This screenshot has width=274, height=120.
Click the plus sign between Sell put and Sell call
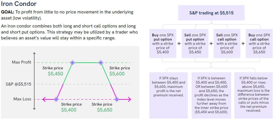[211, 44]
